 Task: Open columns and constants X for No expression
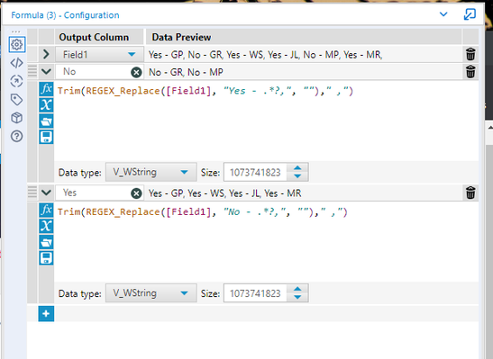pyautogui.click(x=46, y=104)
